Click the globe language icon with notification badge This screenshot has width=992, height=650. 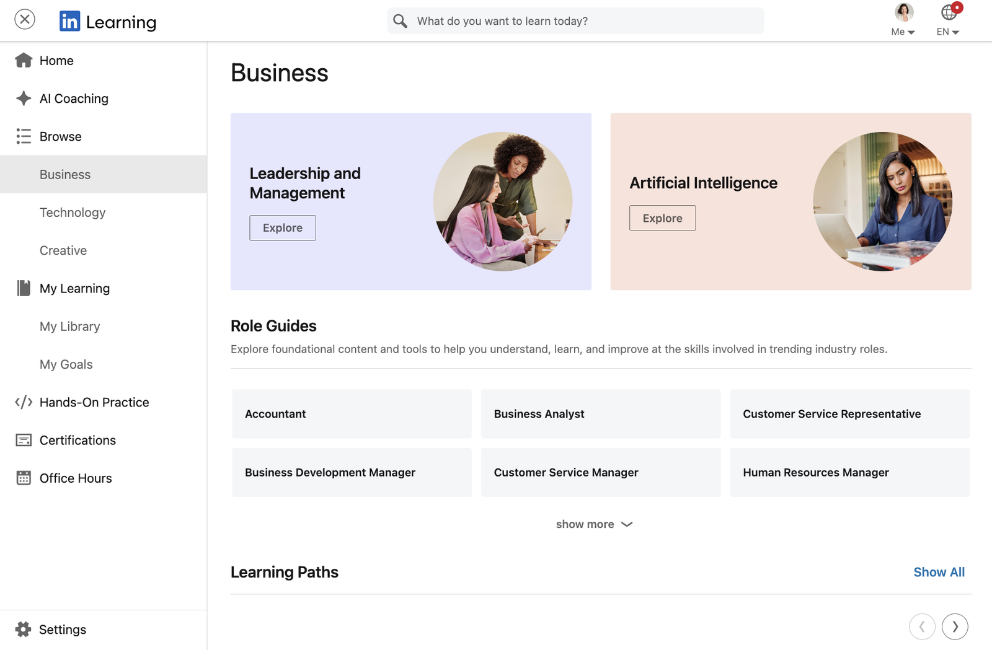pyautogui.click(x=947, y=13)
